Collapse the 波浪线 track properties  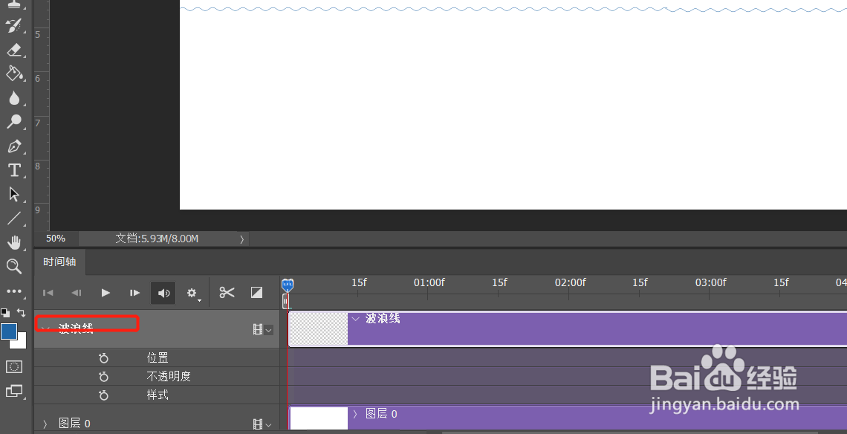pyautogui.click(x=45, y=328)
